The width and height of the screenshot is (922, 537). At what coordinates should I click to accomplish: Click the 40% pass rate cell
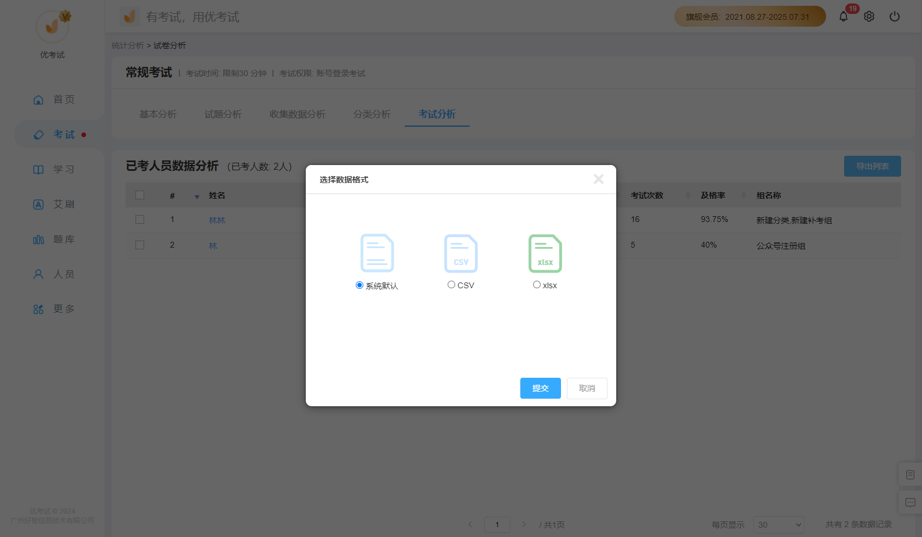point(709,245)
